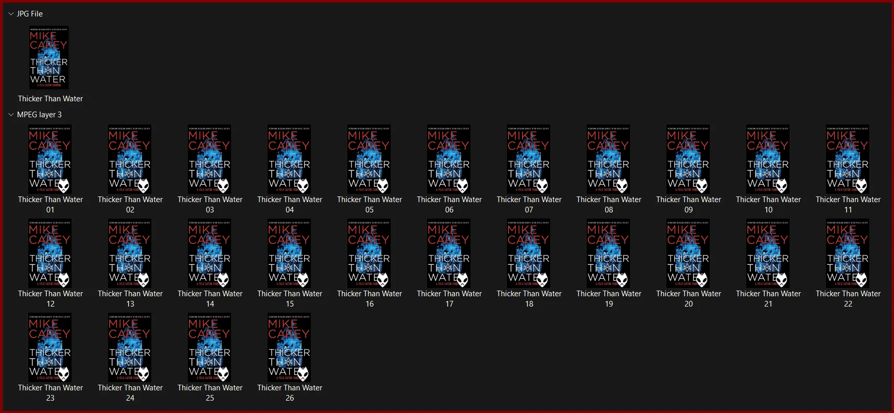The image size is (894, 413).
Task: Select the Thicker Than Water 05 album-art icon
Action: pos(369,159)
